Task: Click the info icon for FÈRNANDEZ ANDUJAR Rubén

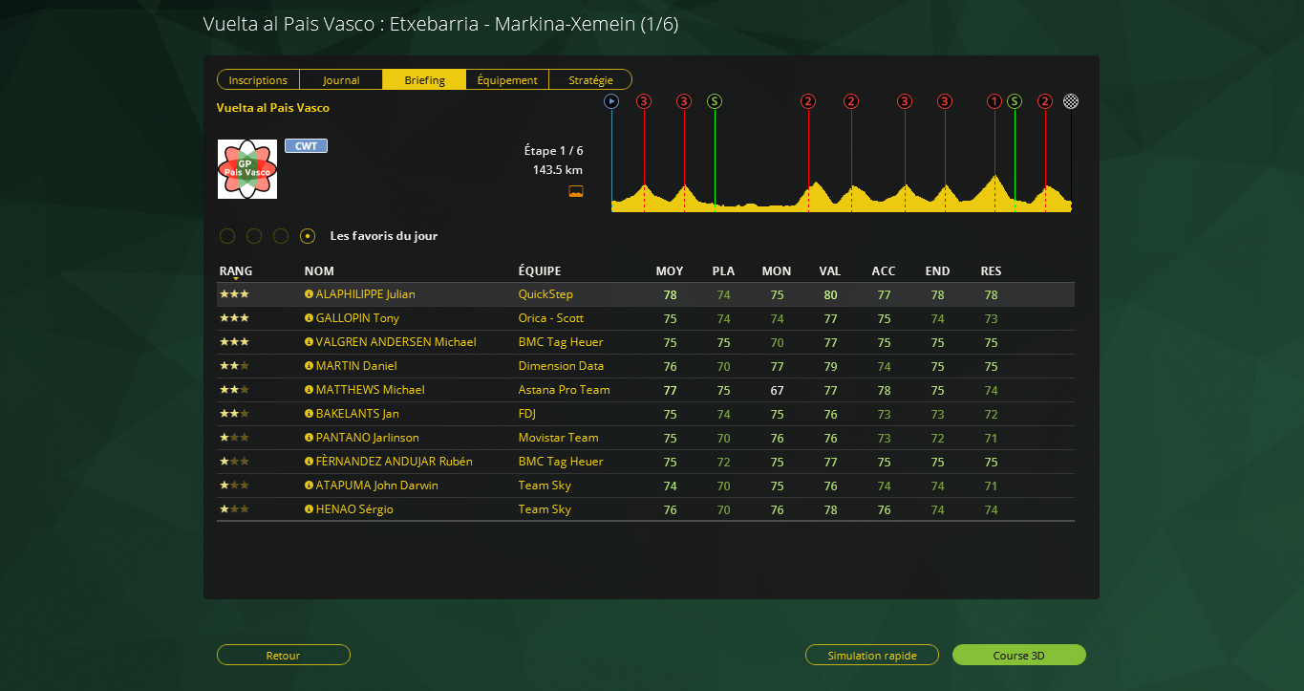Action: click(x=309, y=462)
